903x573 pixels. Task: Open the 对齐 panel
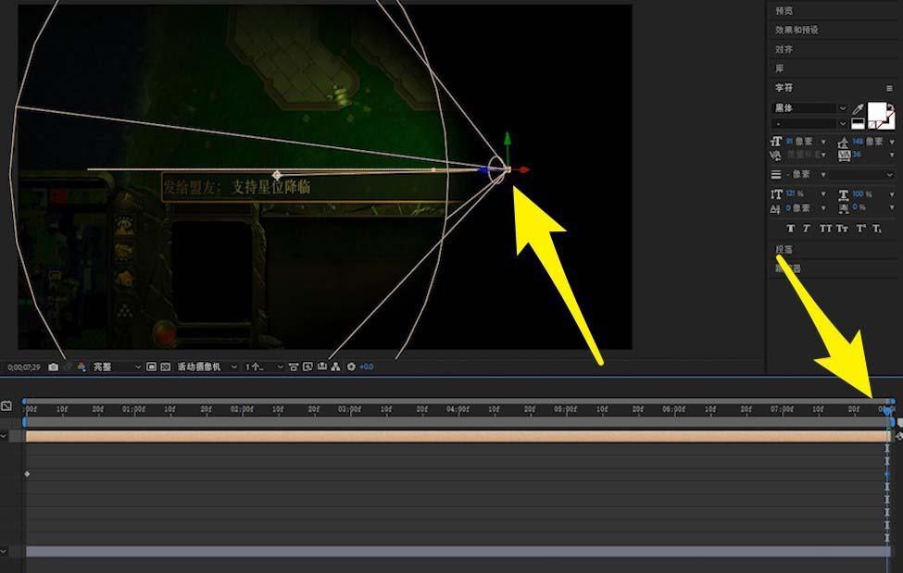pos(784,49)
